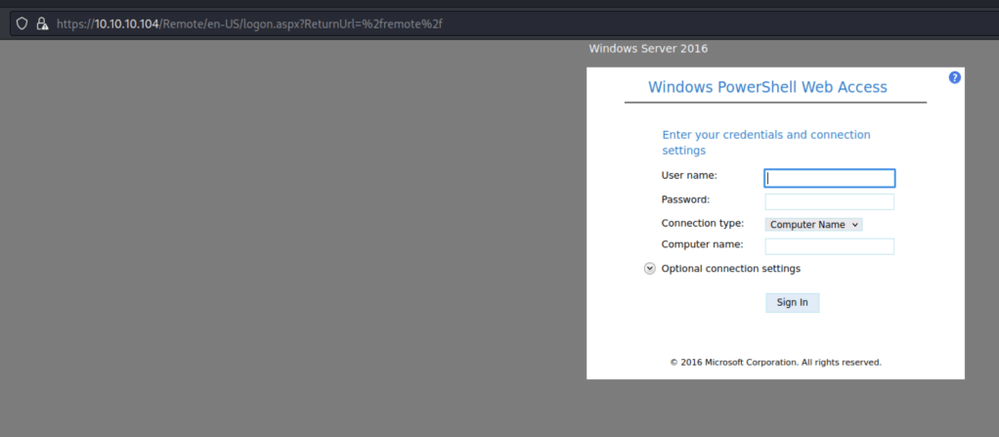This screenshot has width=999, height=437.
Task: Click the tracking protection shield icon
Action: point(22,23)
